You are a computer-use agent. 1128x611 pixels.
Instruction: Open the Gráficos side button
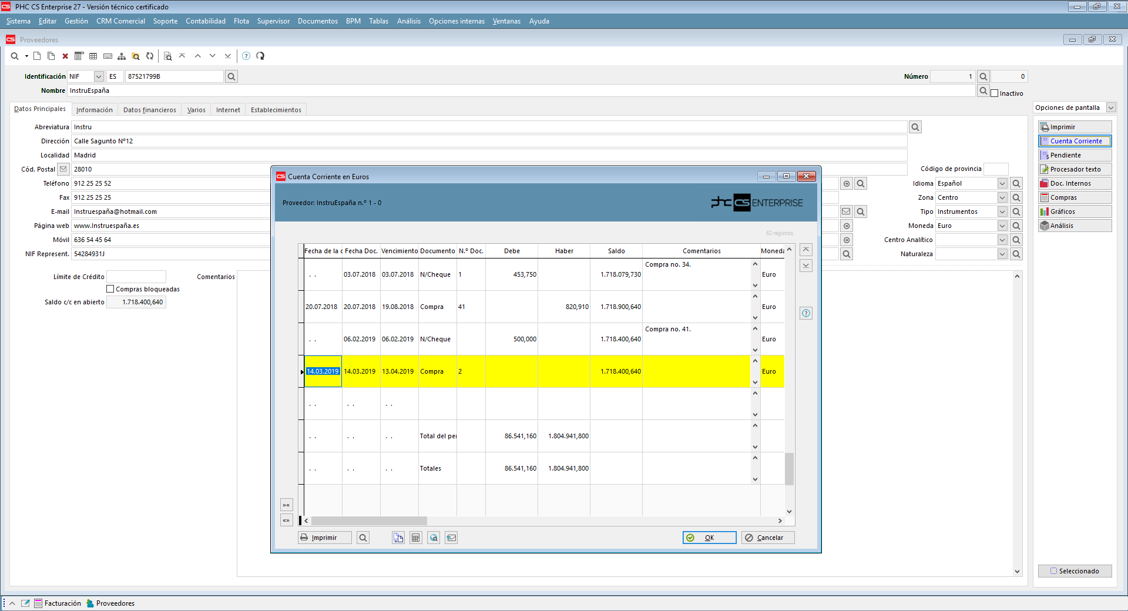tap(1075, 211)
